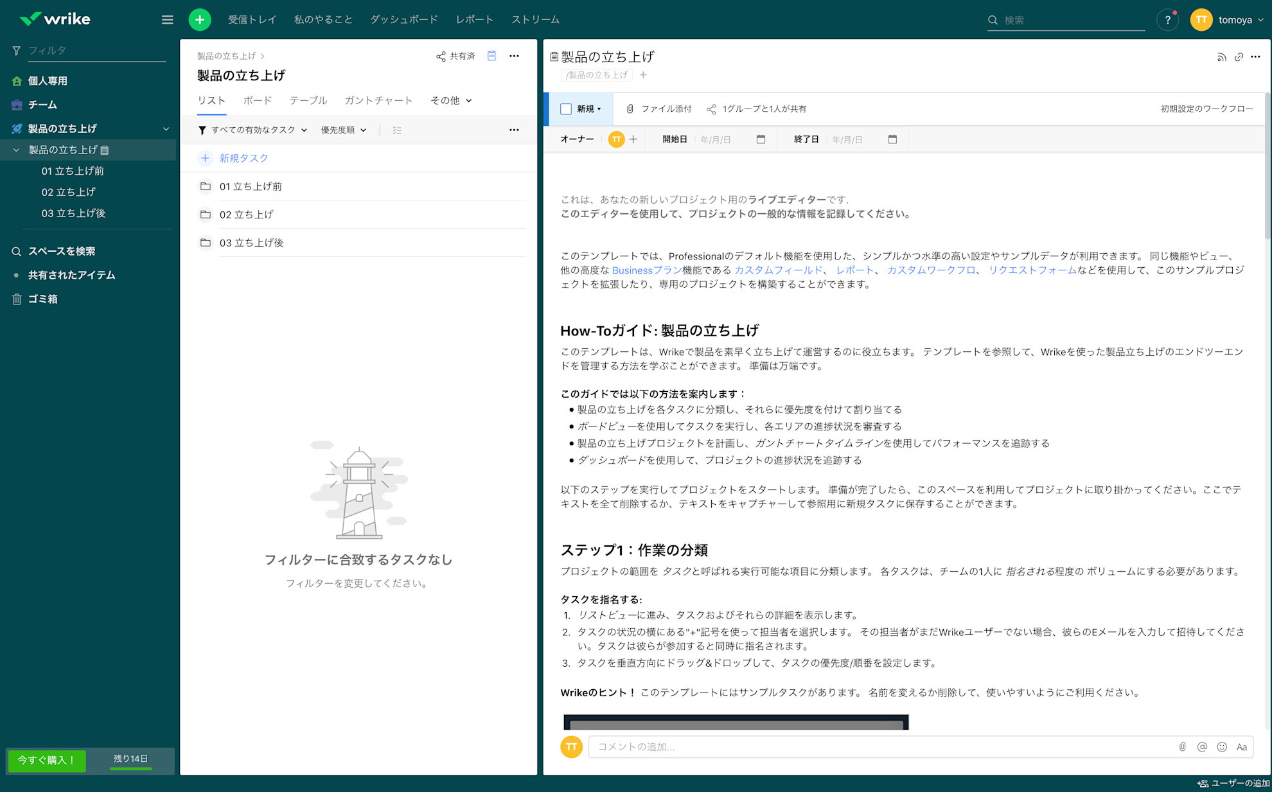Open the リクエストフォーム link

[x=1032, y=270]
